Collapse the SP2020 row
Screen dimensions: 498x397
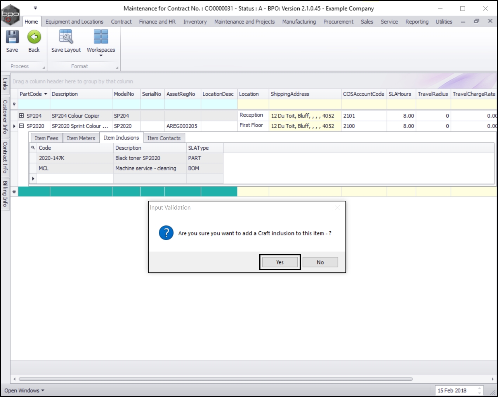(22, 126)
